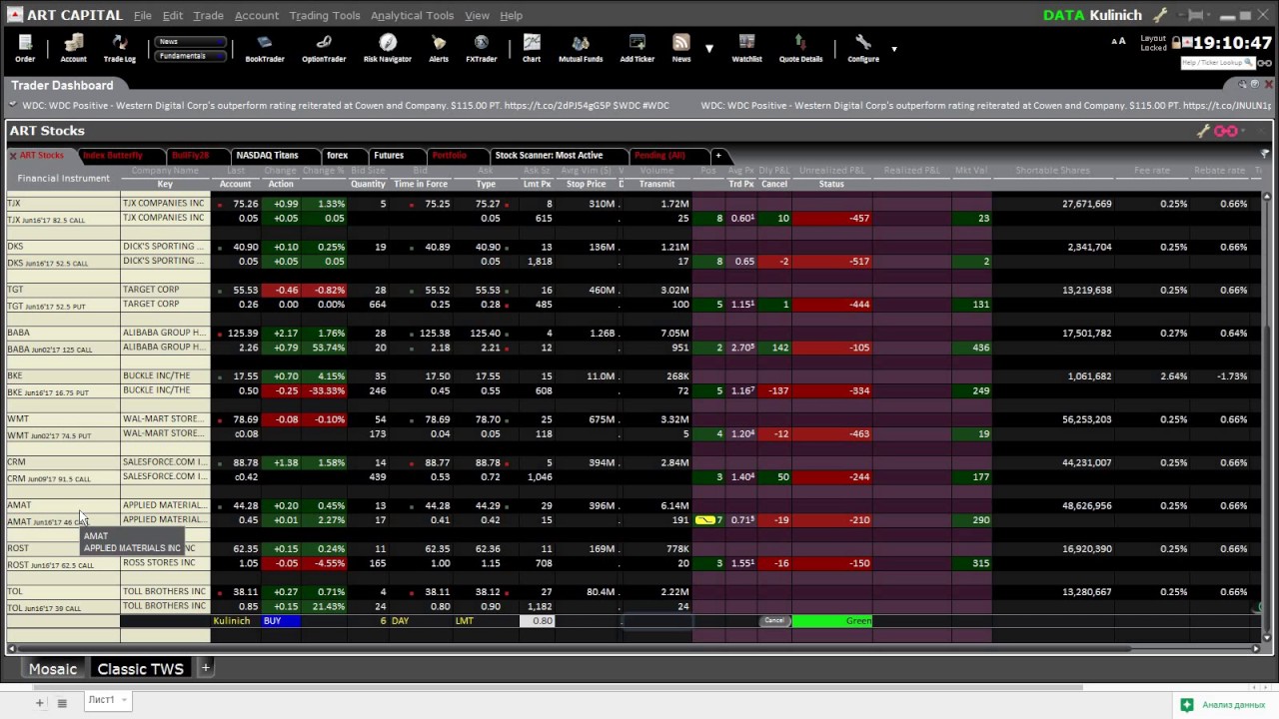Open the Watchlist tool
The height and width of the screenshot is (719, 1279).
coord(746,48)
